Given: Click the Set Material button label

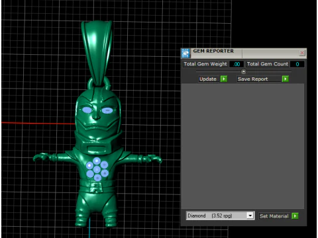Looking at the screenshot, I should [274, 216].
